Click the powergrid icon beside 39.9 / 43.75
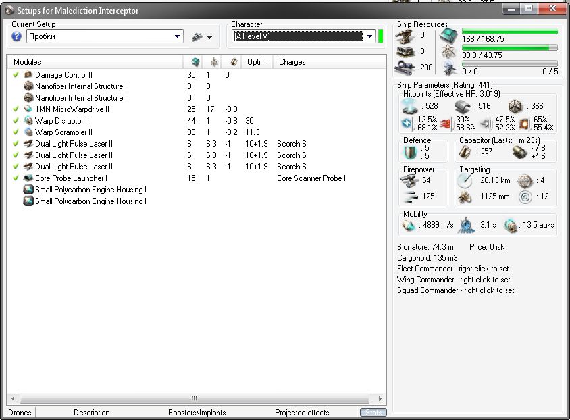The width and height of the screenshot is (570, 420). click(448, 53)
